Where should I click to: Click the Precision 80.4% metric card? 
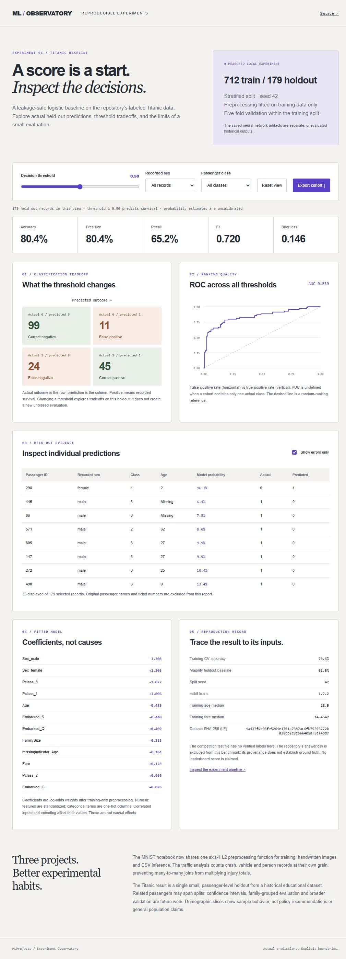[x=110, y=235]
